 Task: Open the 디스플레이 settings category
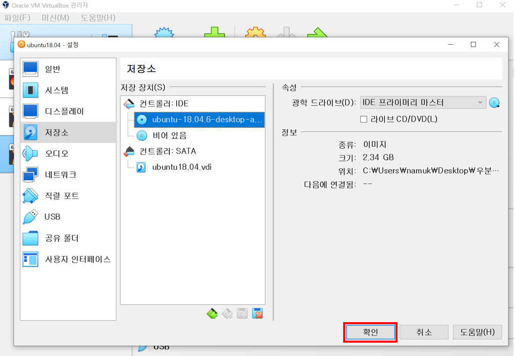tap(68, 111)
